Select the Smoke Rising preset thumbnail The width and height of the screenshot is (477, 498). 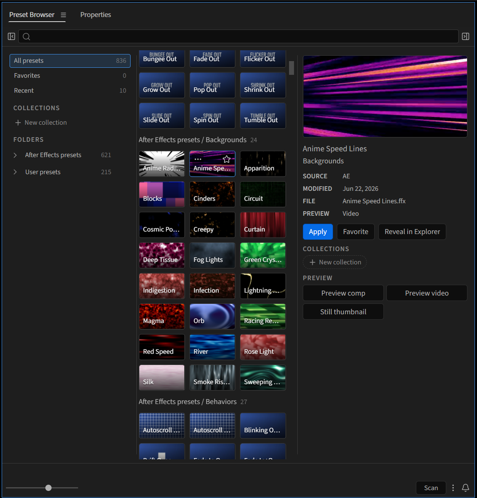tap(212, 377)
